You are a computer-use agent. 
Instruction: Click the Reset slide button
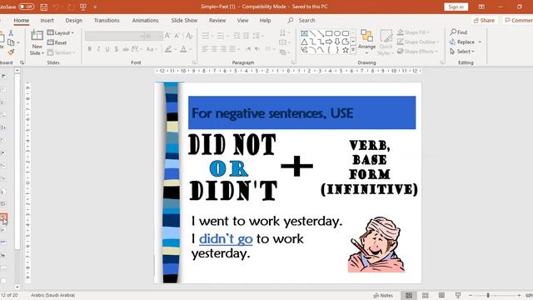[57, 42]
